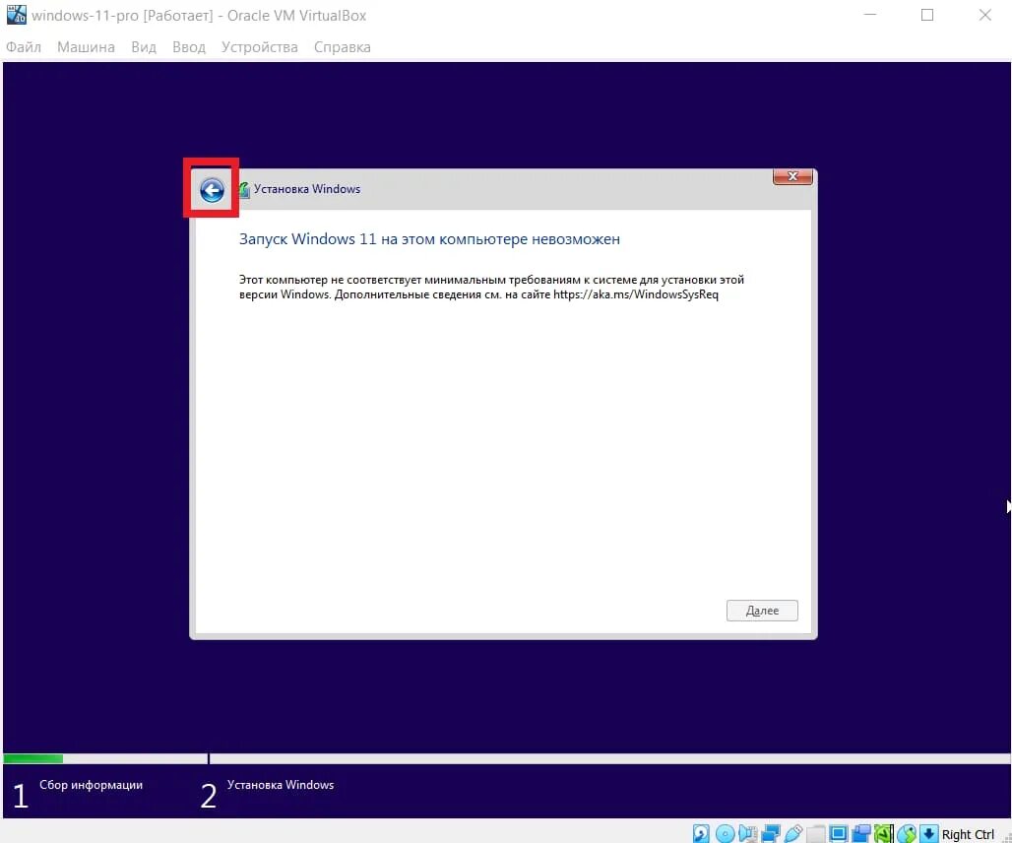Screen dimensions: 1012x843
Task: Click the green CPU virtualization status icon
Action: (x=884, y=833)
